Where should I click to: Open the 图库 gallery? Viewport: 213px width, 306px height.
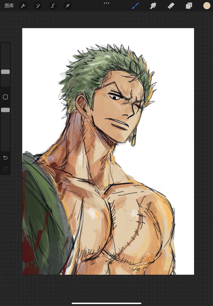pos(9,6)
